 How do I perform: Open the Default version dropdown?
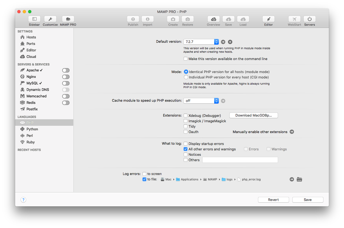pyautogui.click(x=201, y=42)
